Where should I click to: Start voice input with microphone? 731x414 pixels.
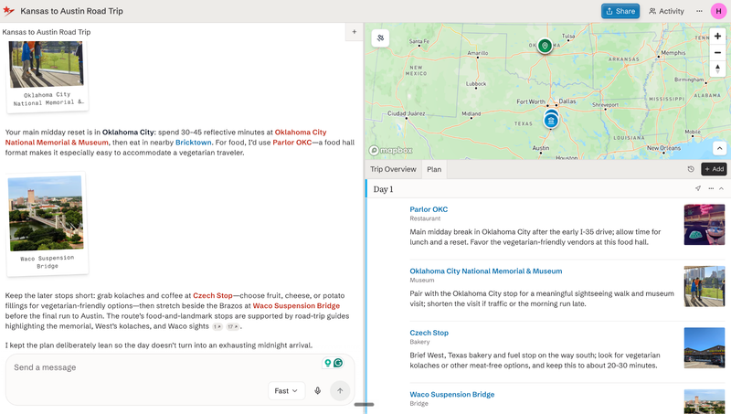click(x=317, y=390)
